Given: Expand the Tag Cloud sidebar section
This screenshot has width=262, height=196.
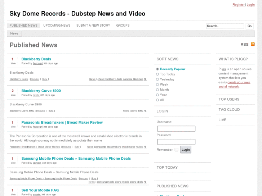Looking at the screenshot, I should pos(229,110).
